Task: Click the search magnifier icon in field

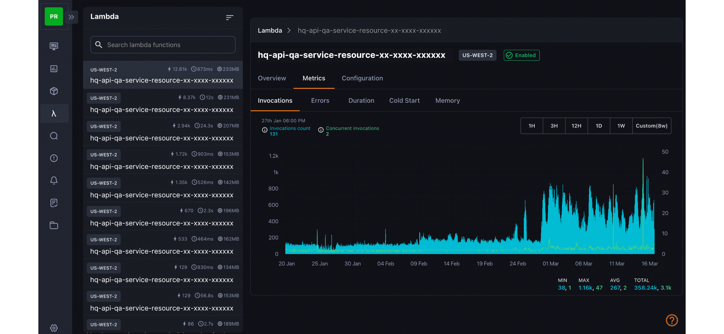Action: [x=99, y=45]
